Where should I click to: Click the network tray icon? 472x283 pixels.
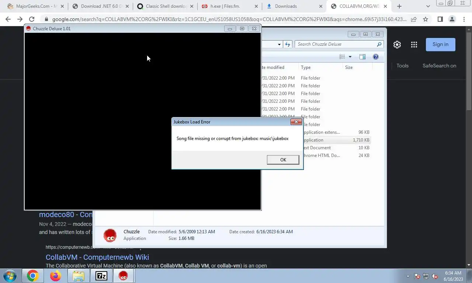pos(426,276)
